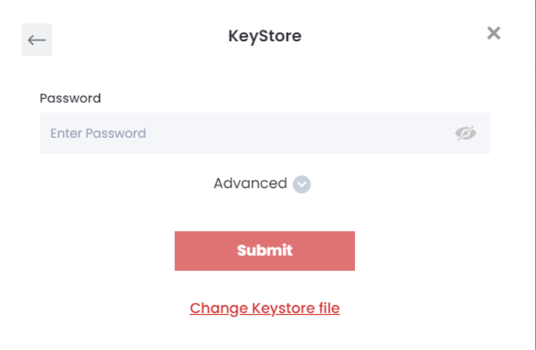Expand Advanced options chevron circle
This screenshot has width=536, height=350.
[301, 184]
